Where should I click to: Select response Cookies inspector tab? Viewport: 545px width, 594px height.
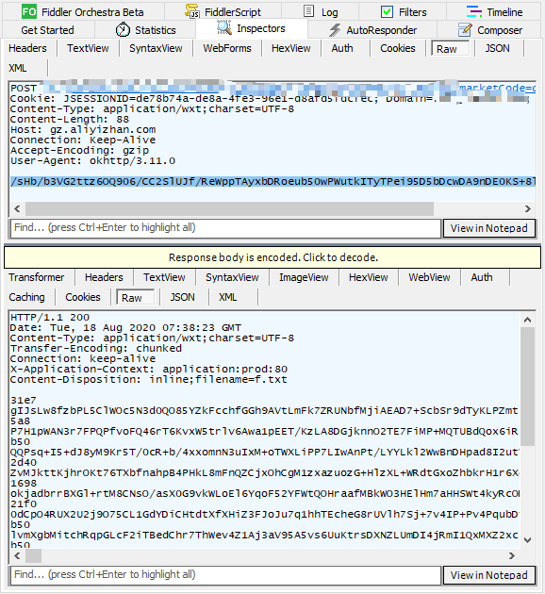pos(83,297)
